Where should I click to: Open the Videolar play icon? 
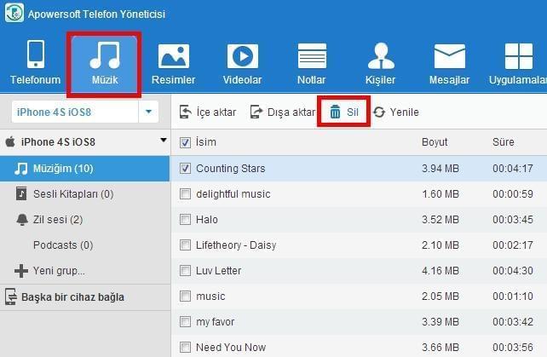pos(243,56)
